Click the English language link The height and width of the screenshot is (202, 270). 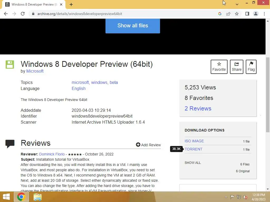(x=79, y=88)
